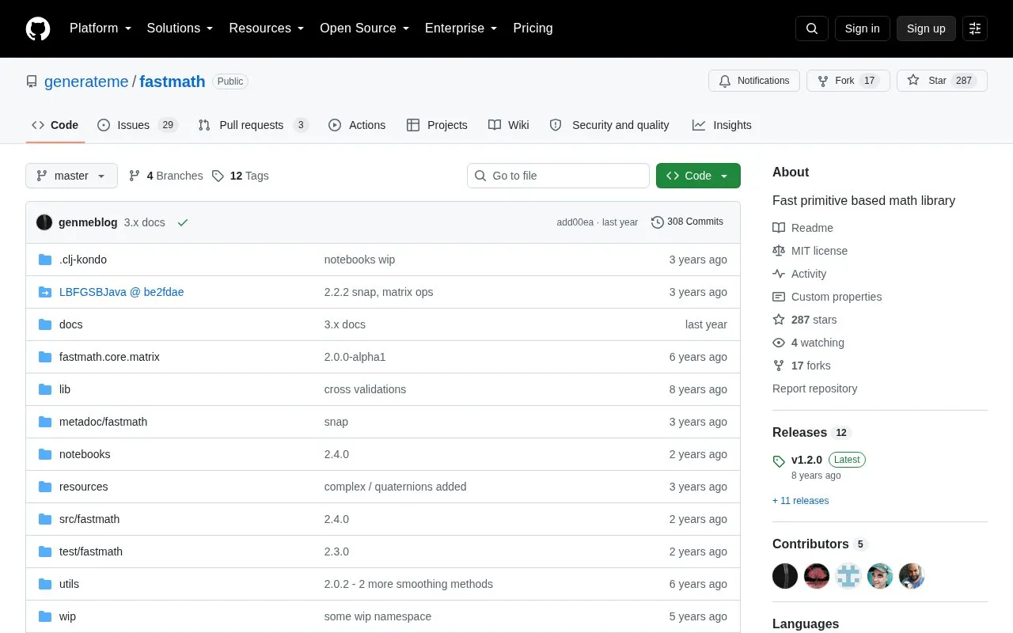Expand the Open Source navigation menu
The width and height of the screenshot is (1013, 633).
click(x=365, y=28)
